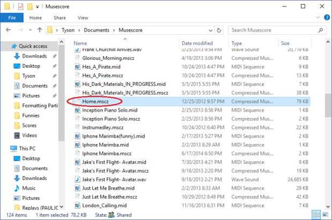
Task: Open Videos in the navigation pane
Action: [x=29, y=135]
